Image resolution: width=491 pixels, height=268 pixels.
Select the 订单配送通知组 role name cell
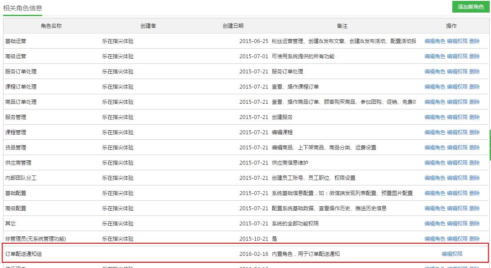click(x=23, y=254)
